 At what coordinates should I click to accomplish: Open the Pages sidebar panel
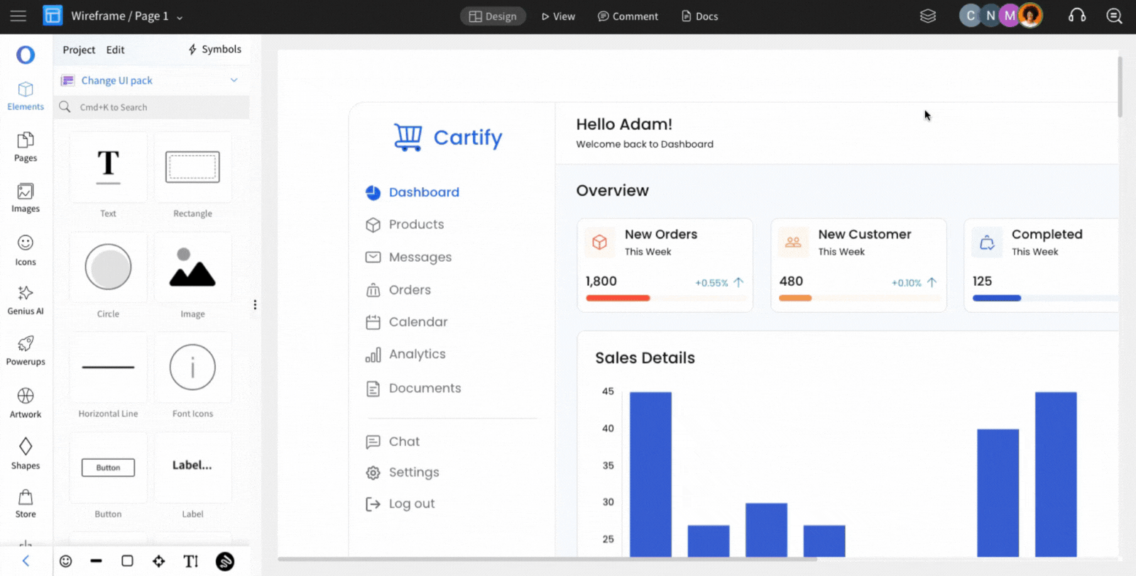[26, 148]
